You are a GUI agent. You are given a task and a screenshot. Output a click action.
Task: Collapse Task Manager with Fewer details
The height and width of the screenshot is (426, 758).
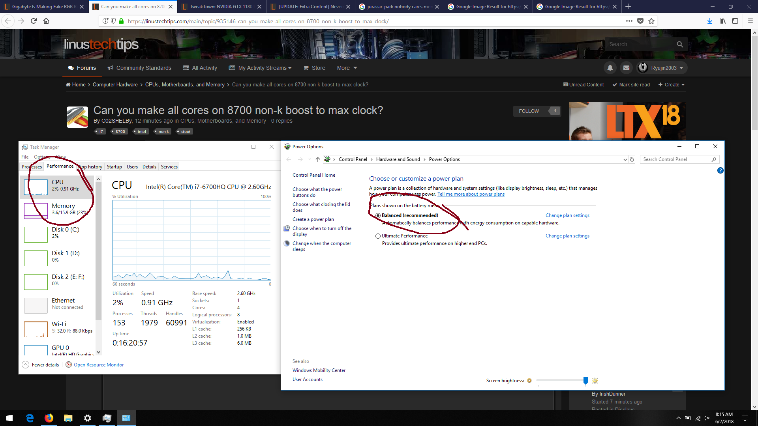(41, 364)
